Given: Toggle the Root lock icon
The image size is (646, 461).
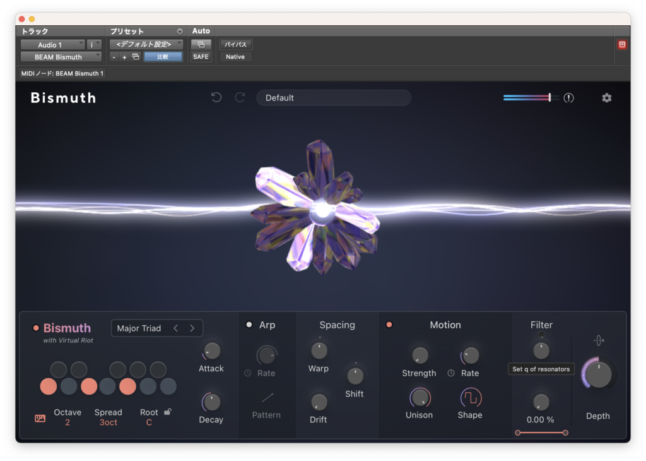Looking at the screenshot, I should [x=168, y=412].
